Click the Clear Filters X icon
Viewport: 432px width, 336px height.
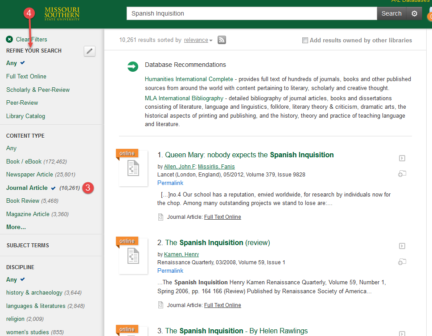click(x=9, y=39)
